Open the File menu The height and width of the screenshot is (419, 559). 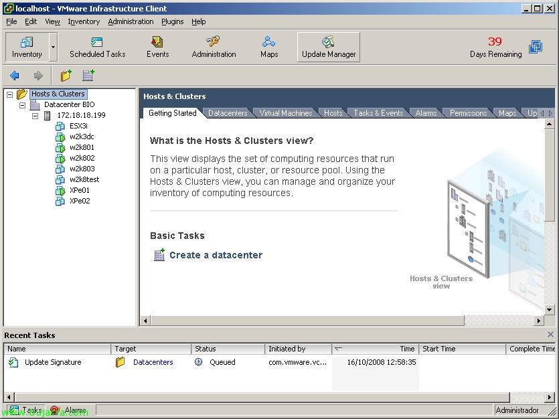pyautogui.click(x=12, y=21)
